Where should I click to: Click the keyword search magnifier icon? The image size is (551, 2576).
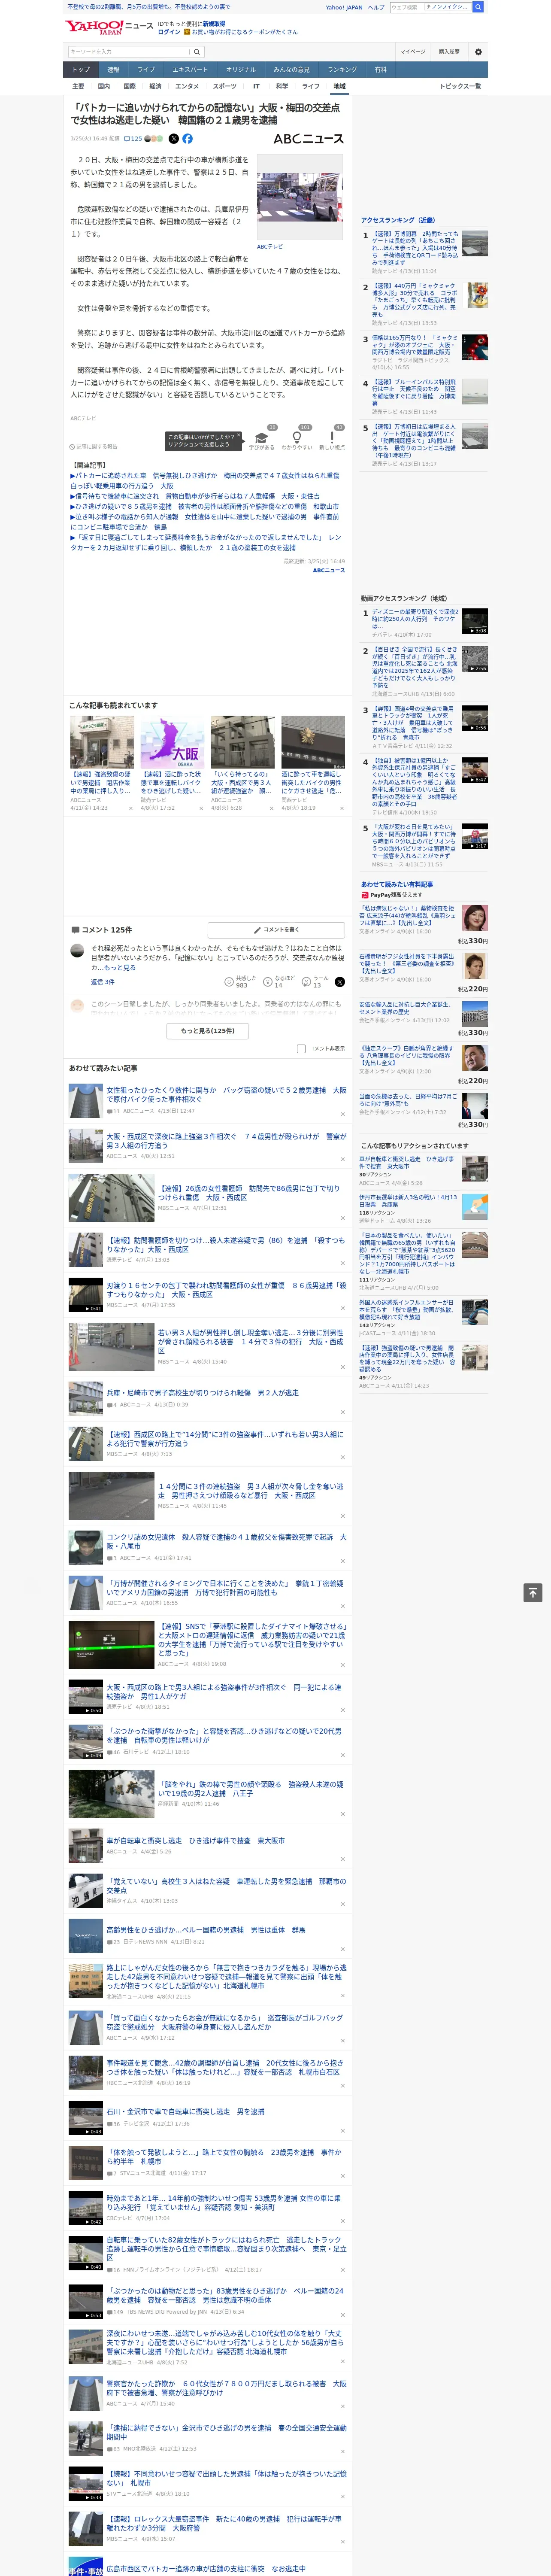click(197, 51)
